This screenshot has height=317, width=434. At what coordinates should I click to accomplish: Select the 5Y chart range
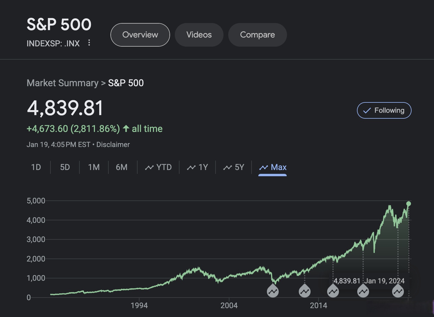tap(234, 167)
